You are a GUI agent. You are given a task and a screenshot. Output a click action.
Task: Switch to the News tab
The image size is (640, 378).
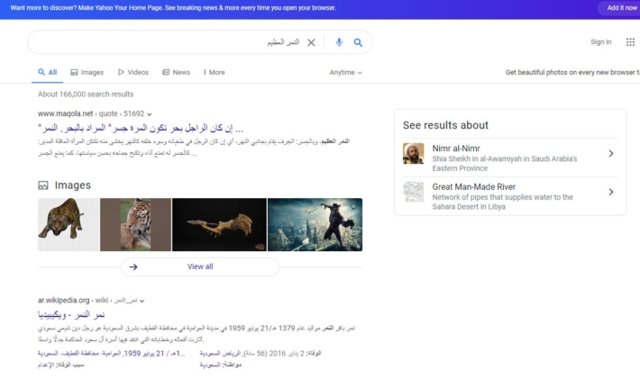(x=177, y=73)
